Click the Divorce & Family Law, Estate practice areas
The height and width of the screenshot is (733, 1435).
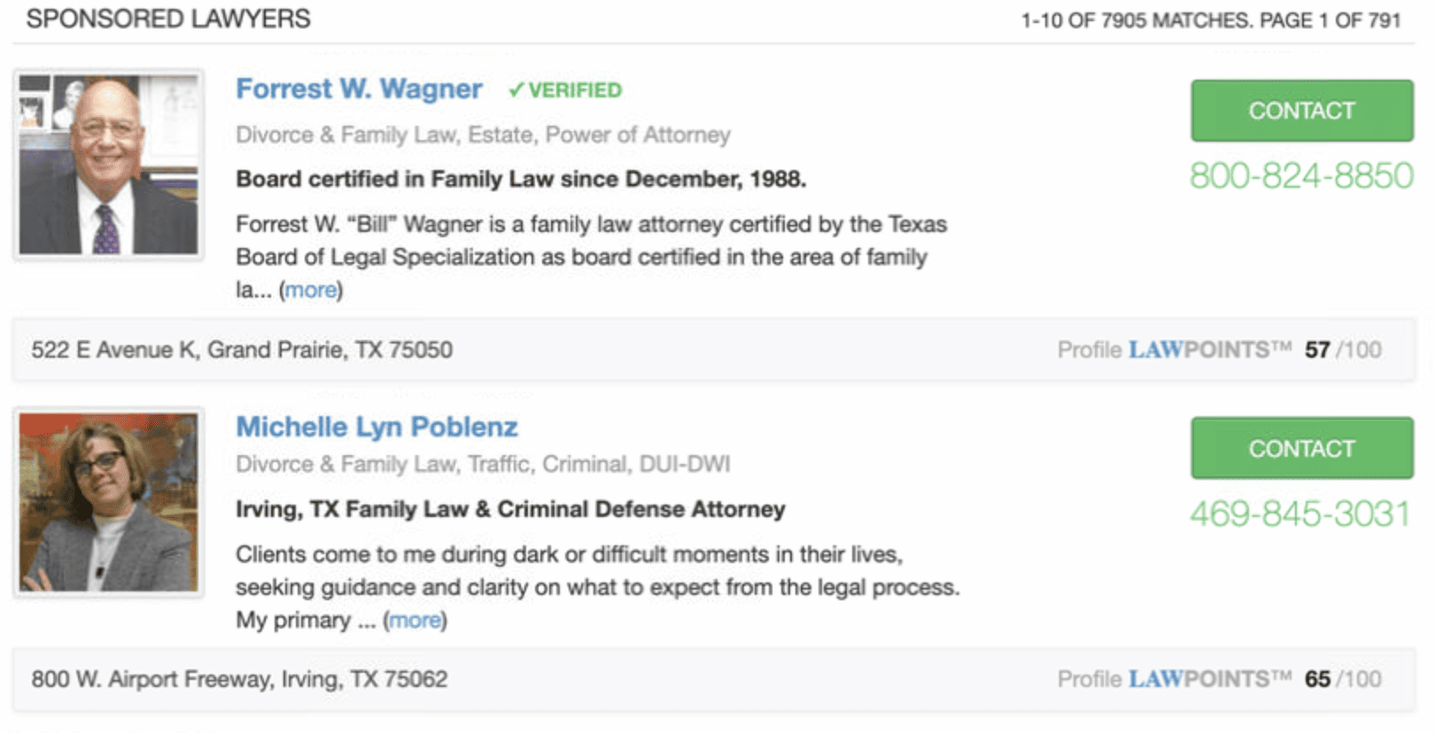[x=483, y=135]
